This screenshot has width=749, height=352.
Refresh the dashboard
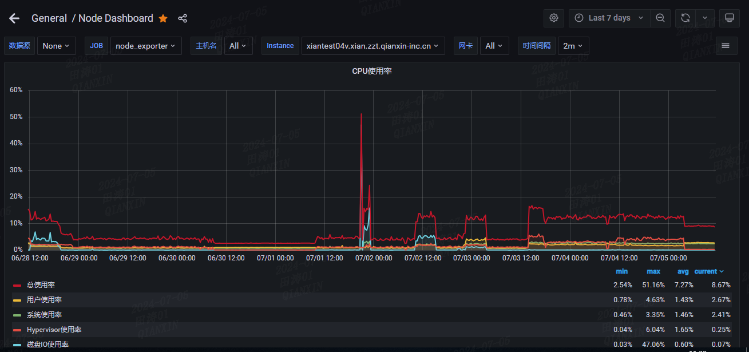tap(685, 18)
